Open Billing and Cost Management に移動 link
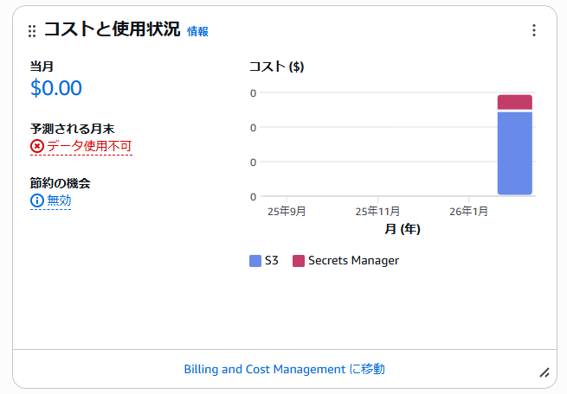Image resolution: width=567 pixels, height=394 pixels. coord(284,369)
